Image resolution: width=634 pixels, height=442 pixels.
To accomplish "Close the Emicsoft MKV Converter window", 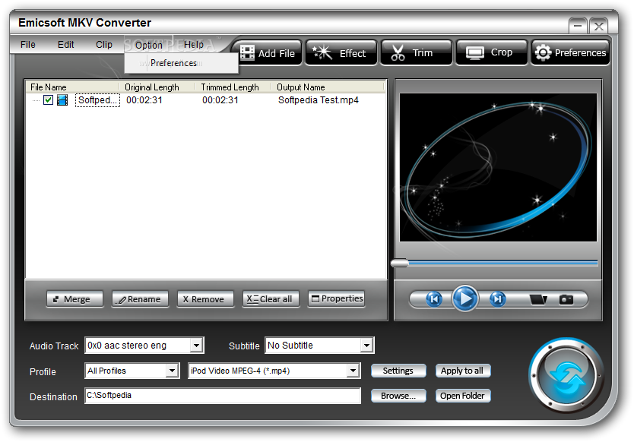I will [598, 27].
